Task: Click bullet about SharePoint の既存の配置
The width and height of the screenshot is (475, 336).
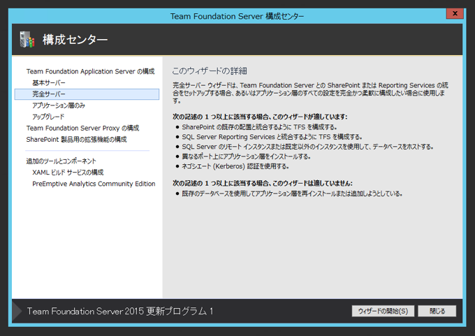Action: (x=260, y=127)
